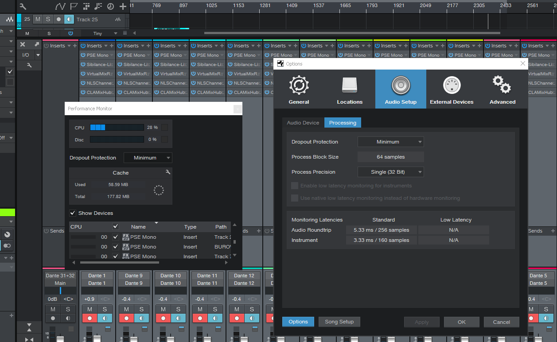The width and height of the screenshot is (557, 342).
Task: Open the tempo track clock icon
Action: (x=110, y=6)
